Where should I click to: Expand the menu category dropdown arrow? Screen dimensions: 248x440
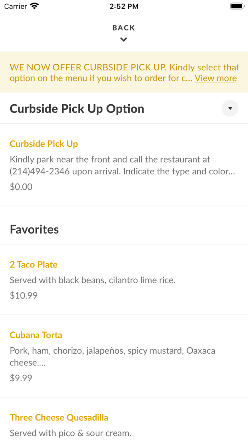coord(230,109)
